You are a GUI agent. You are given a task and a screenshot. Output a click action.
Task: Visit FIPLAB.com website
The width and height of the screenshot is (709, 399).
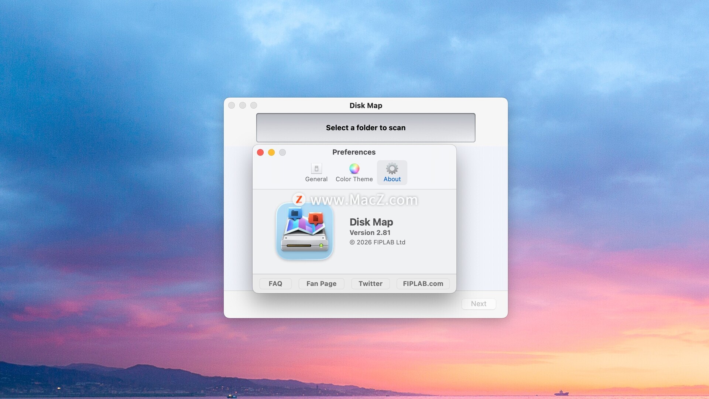pos(423,284)
